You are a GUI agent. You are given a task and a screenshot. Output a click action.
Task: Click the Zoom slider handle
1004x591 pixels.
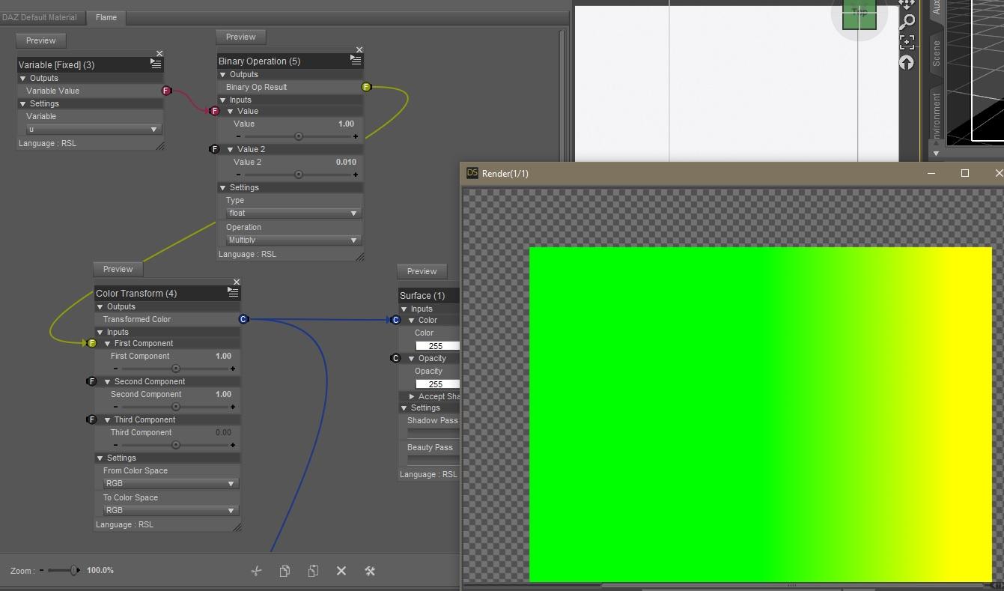(x=75, y=571)
